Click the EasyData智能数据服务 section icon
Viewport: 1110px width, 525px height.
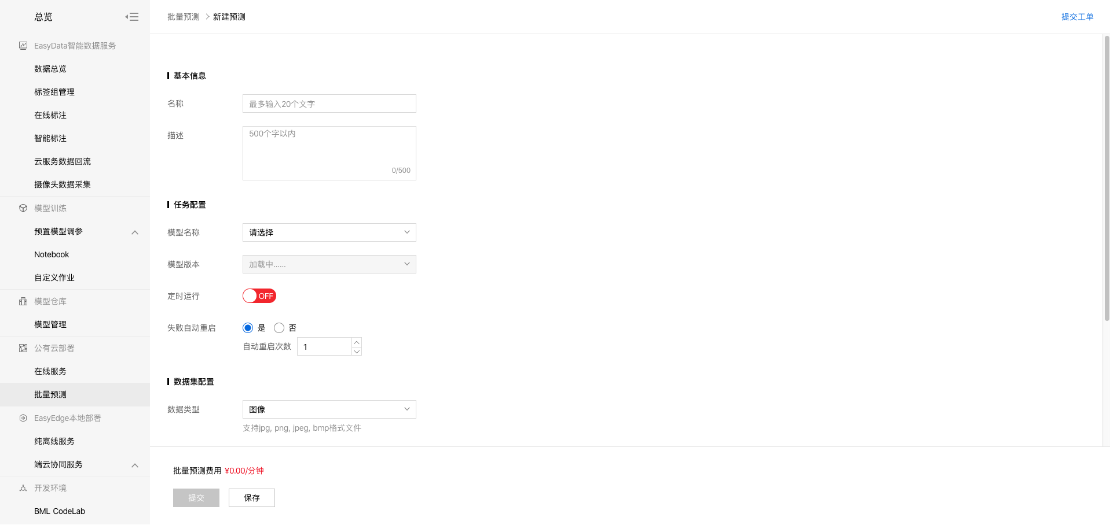click(23, 46)
